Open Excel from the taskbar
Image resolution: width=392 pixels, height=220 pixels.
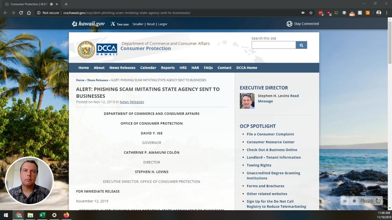(42, 215)
